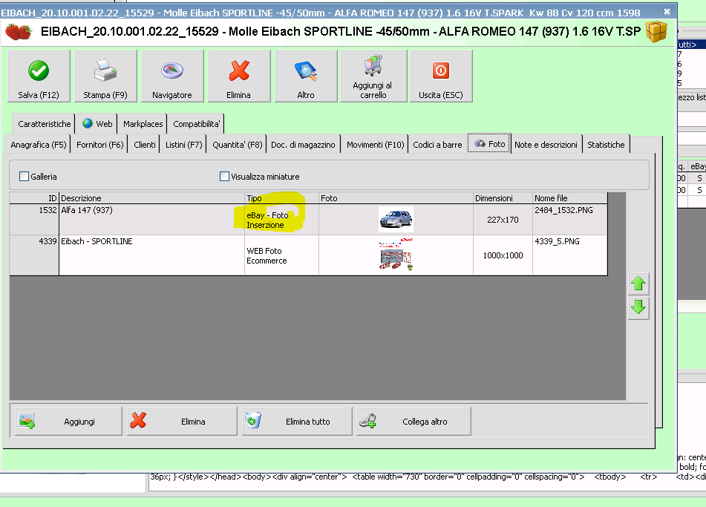The width and height of the screenshot is (706, 507).
Task: Click the yellow package box icon in header
Action: click(x=656, y=31)
